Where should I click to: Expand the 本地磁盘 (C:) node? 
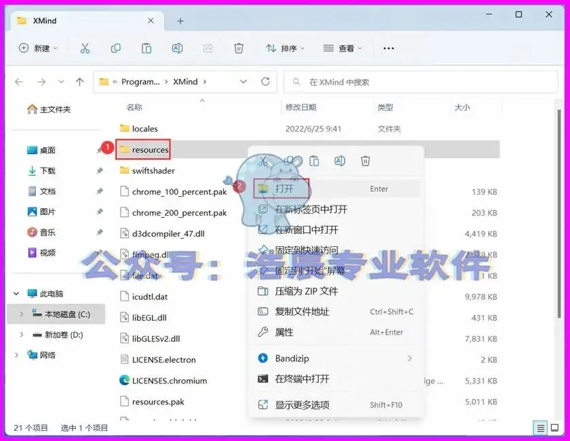pos(22,314)
